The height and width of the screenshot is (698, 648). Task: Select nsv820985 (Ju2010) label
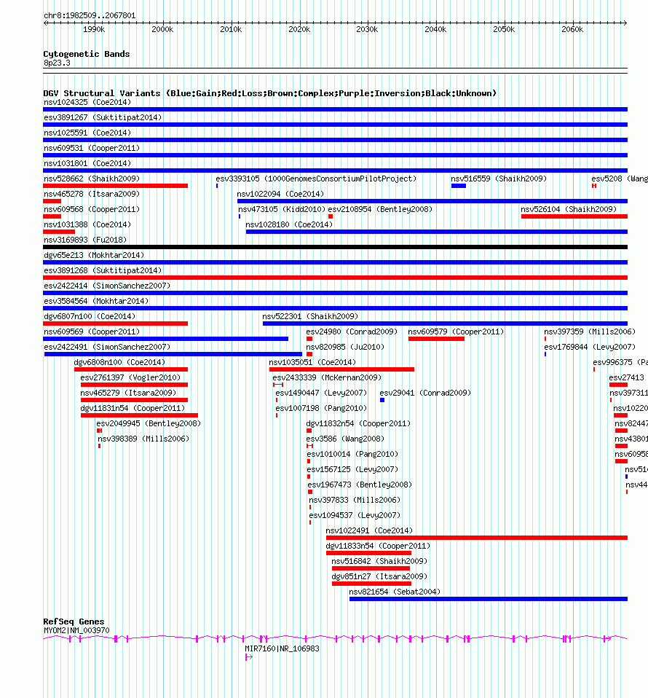click(345, 348)
